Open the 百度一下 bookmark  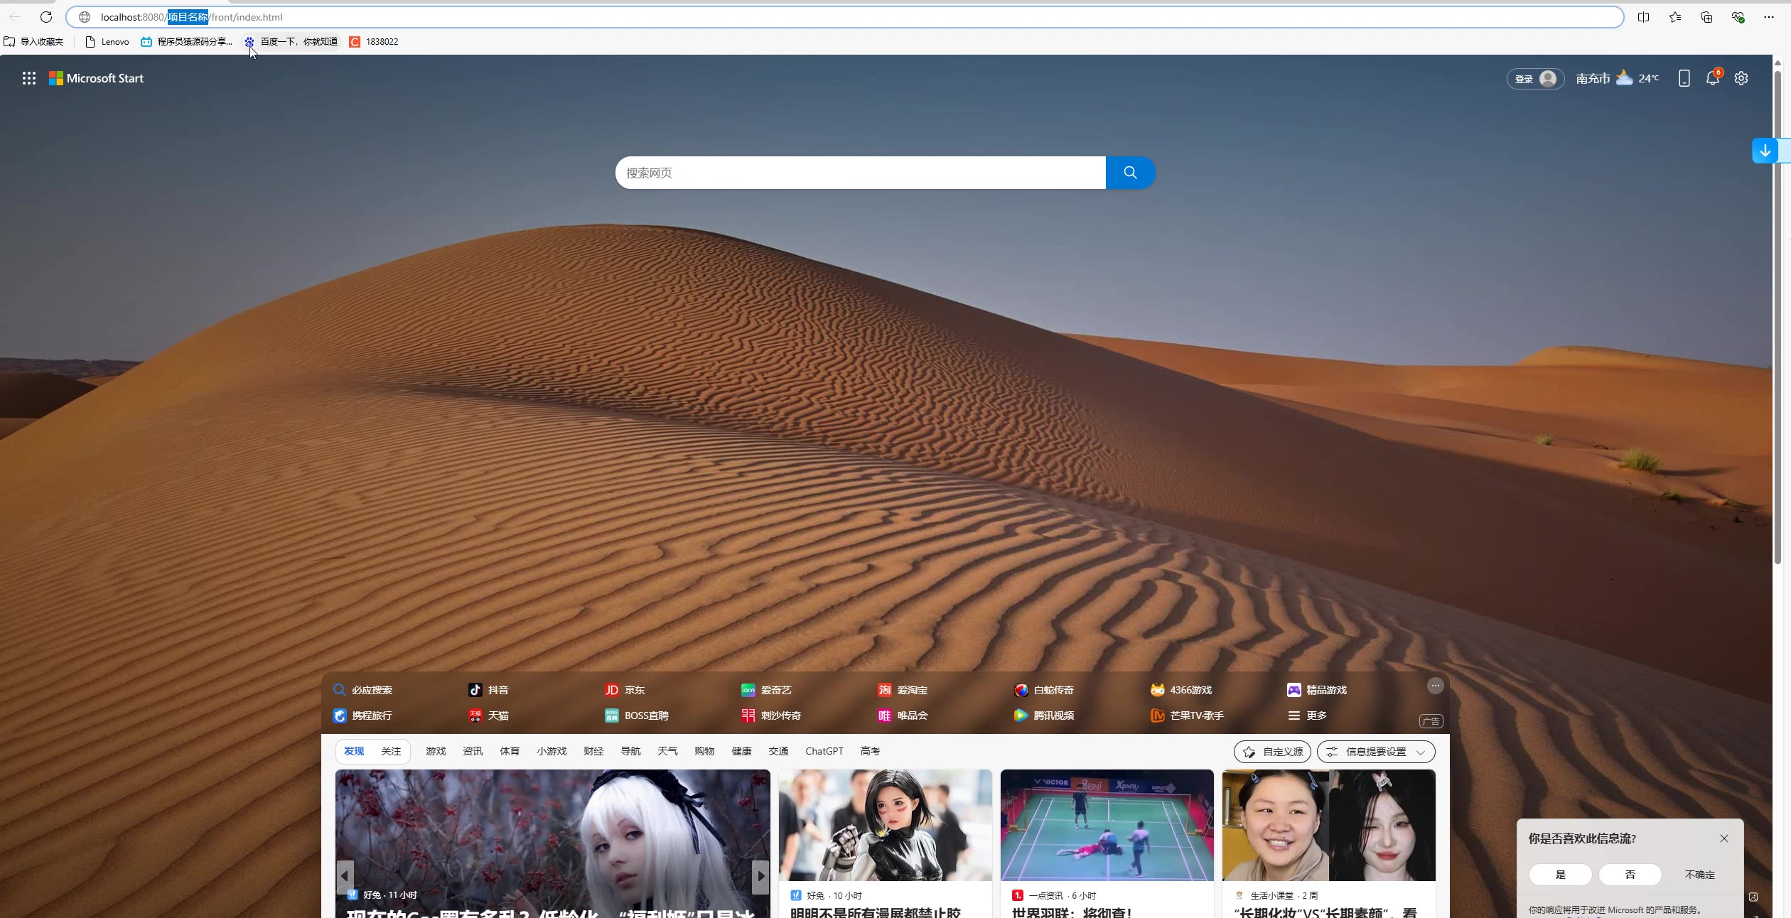pyautogui.click(x=291, y=42)
